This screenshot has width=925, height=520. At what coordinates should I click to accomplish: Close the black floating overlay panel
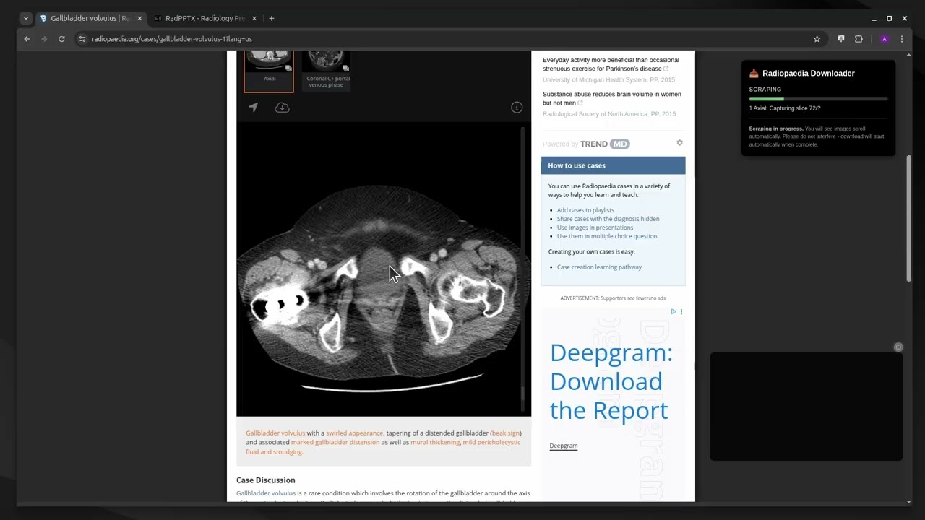(x=898, y=347)
